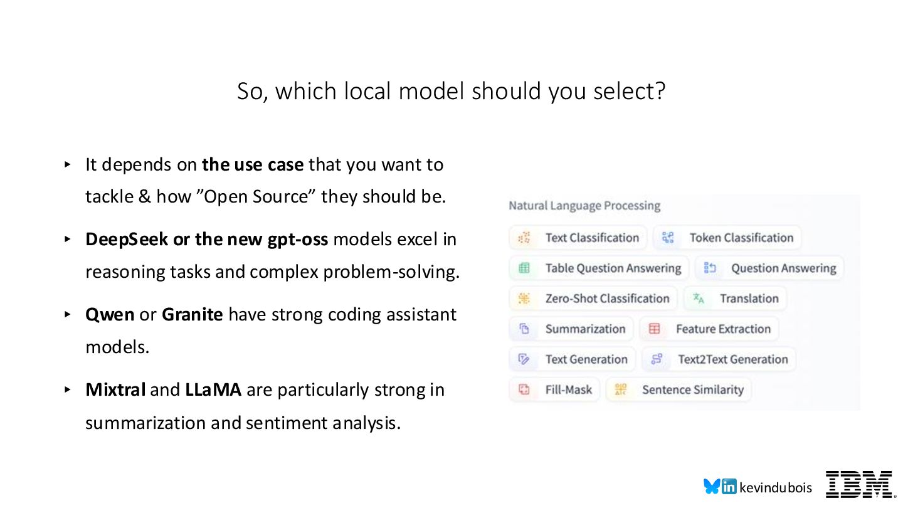The width and height of the screenshot is (903, 508).
Task: Click the Table Question Answering grid icon
Action: pyautogui.click(x=524, y=268)
